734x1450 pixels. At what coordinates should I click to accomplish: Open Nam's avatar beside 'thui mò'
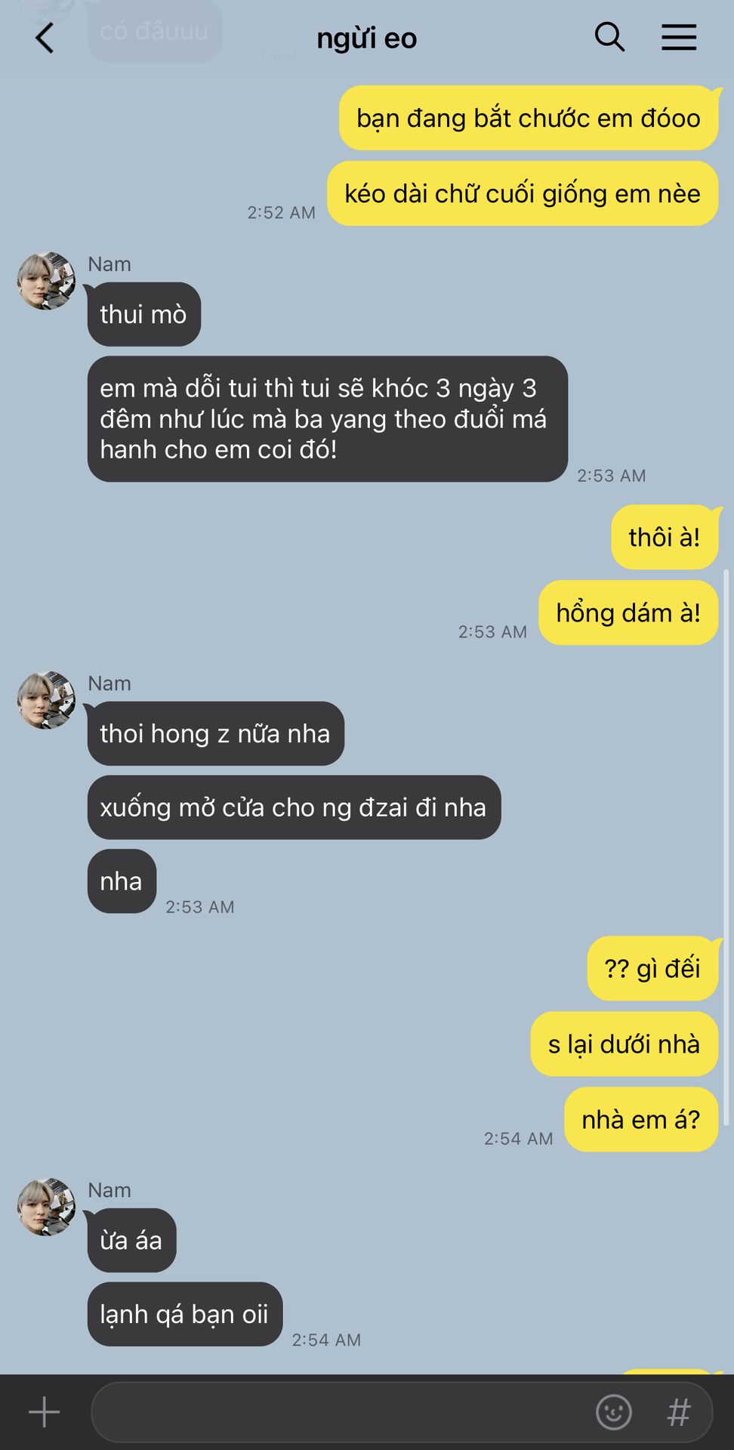coord(47,281)
